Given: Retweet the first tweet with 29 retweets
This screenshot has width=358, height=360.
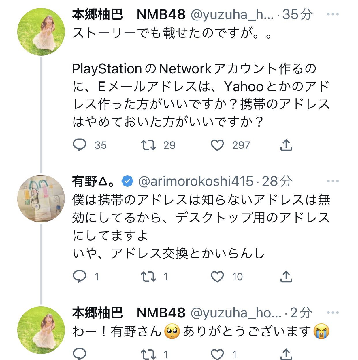Looking at the screenshot, I should click(x=148, y=145).
